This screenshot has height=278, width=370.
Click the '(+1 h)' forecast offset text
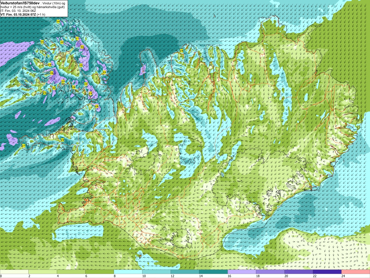click(41, 14)
